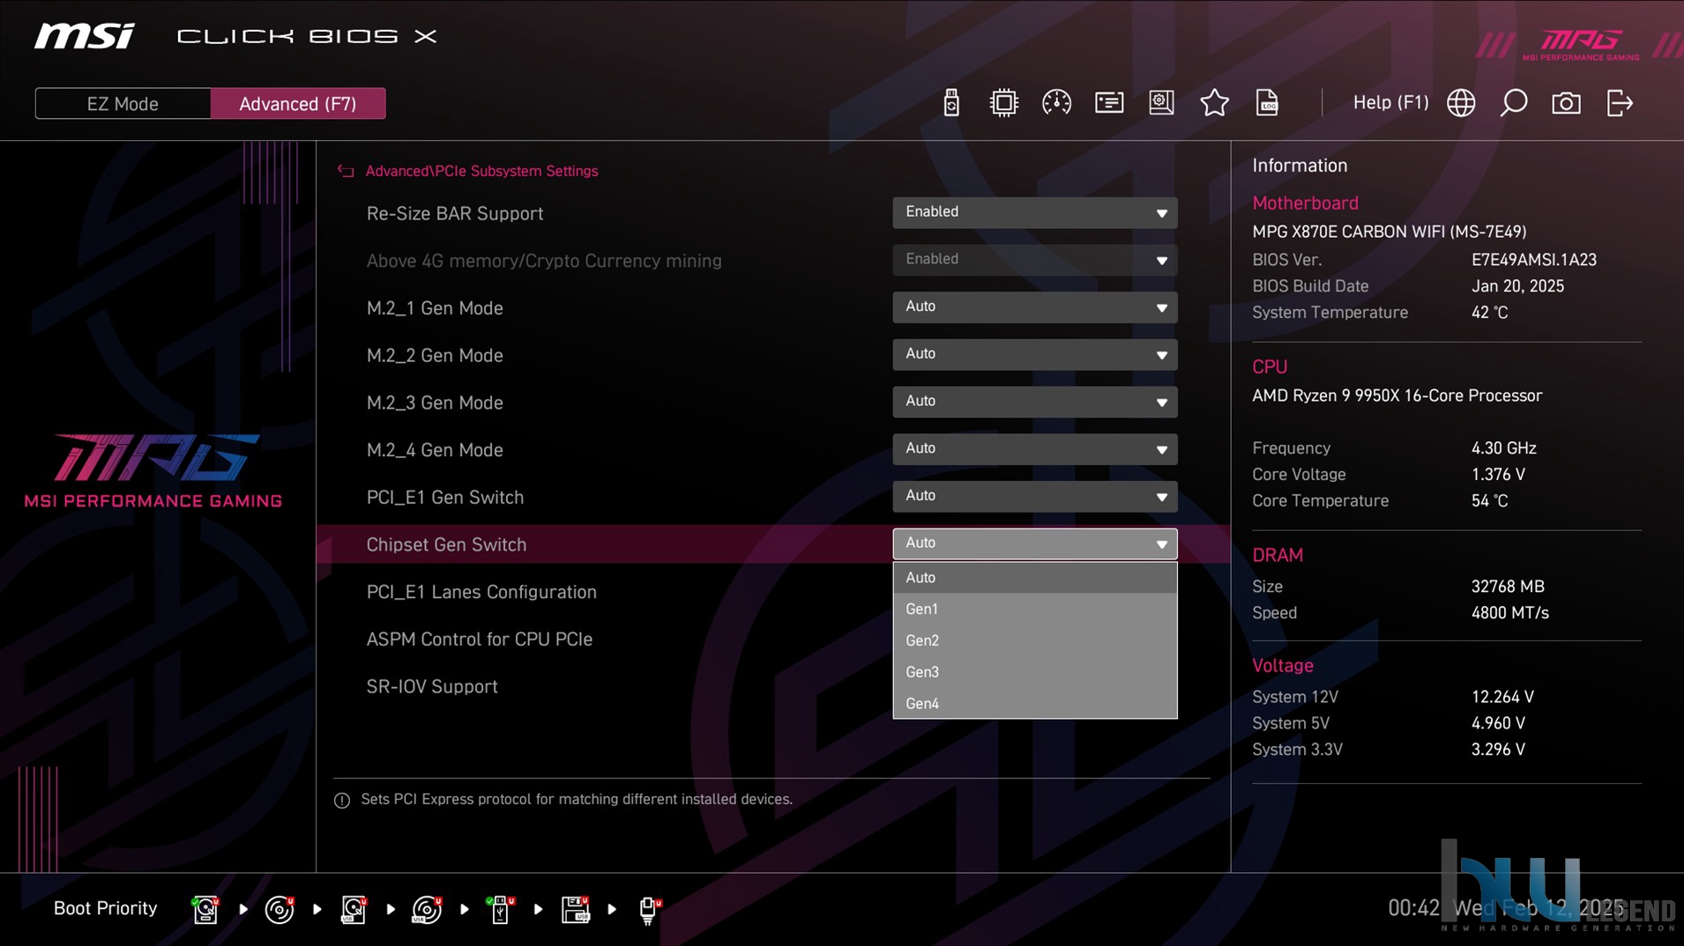
Task: Select network boot device icon
Action: point(649,909)
